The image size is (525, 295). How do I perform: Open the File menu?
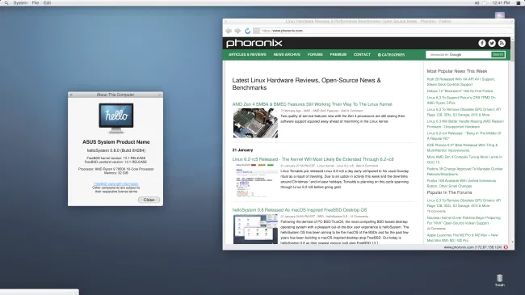(36, 2)
